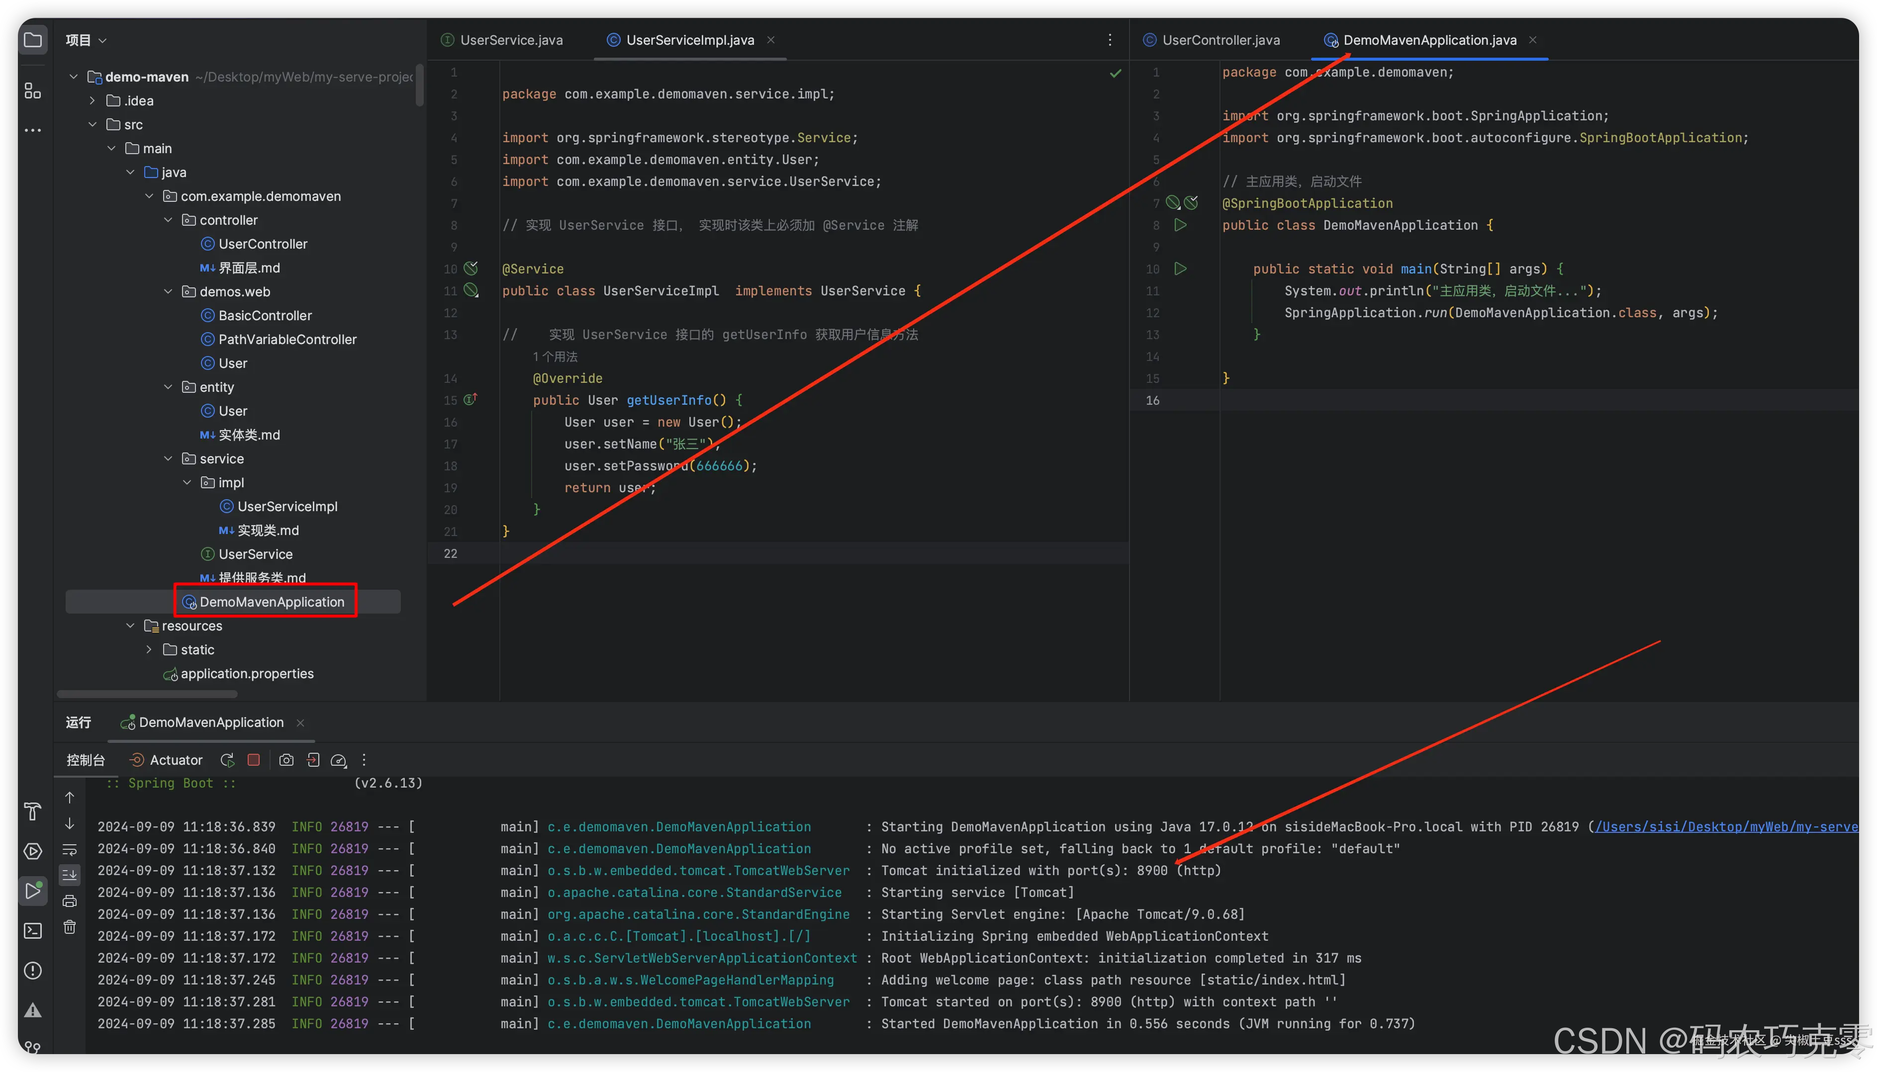This screenshot has width=1877, height=1072.
Task: Run main method from the gutter arrow
Action: 1180,268
